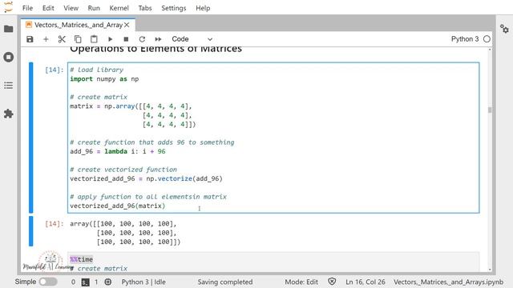The width and height of the screenshot is (513, 288).
Task: Copy the selected cells icon
Action: pos(78,39)
